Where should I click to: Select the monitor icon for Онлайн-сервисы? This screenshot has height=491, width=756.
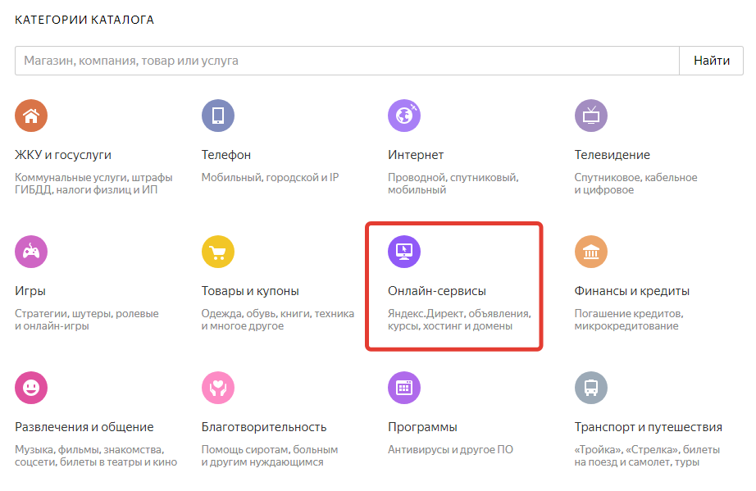point(403,252)
